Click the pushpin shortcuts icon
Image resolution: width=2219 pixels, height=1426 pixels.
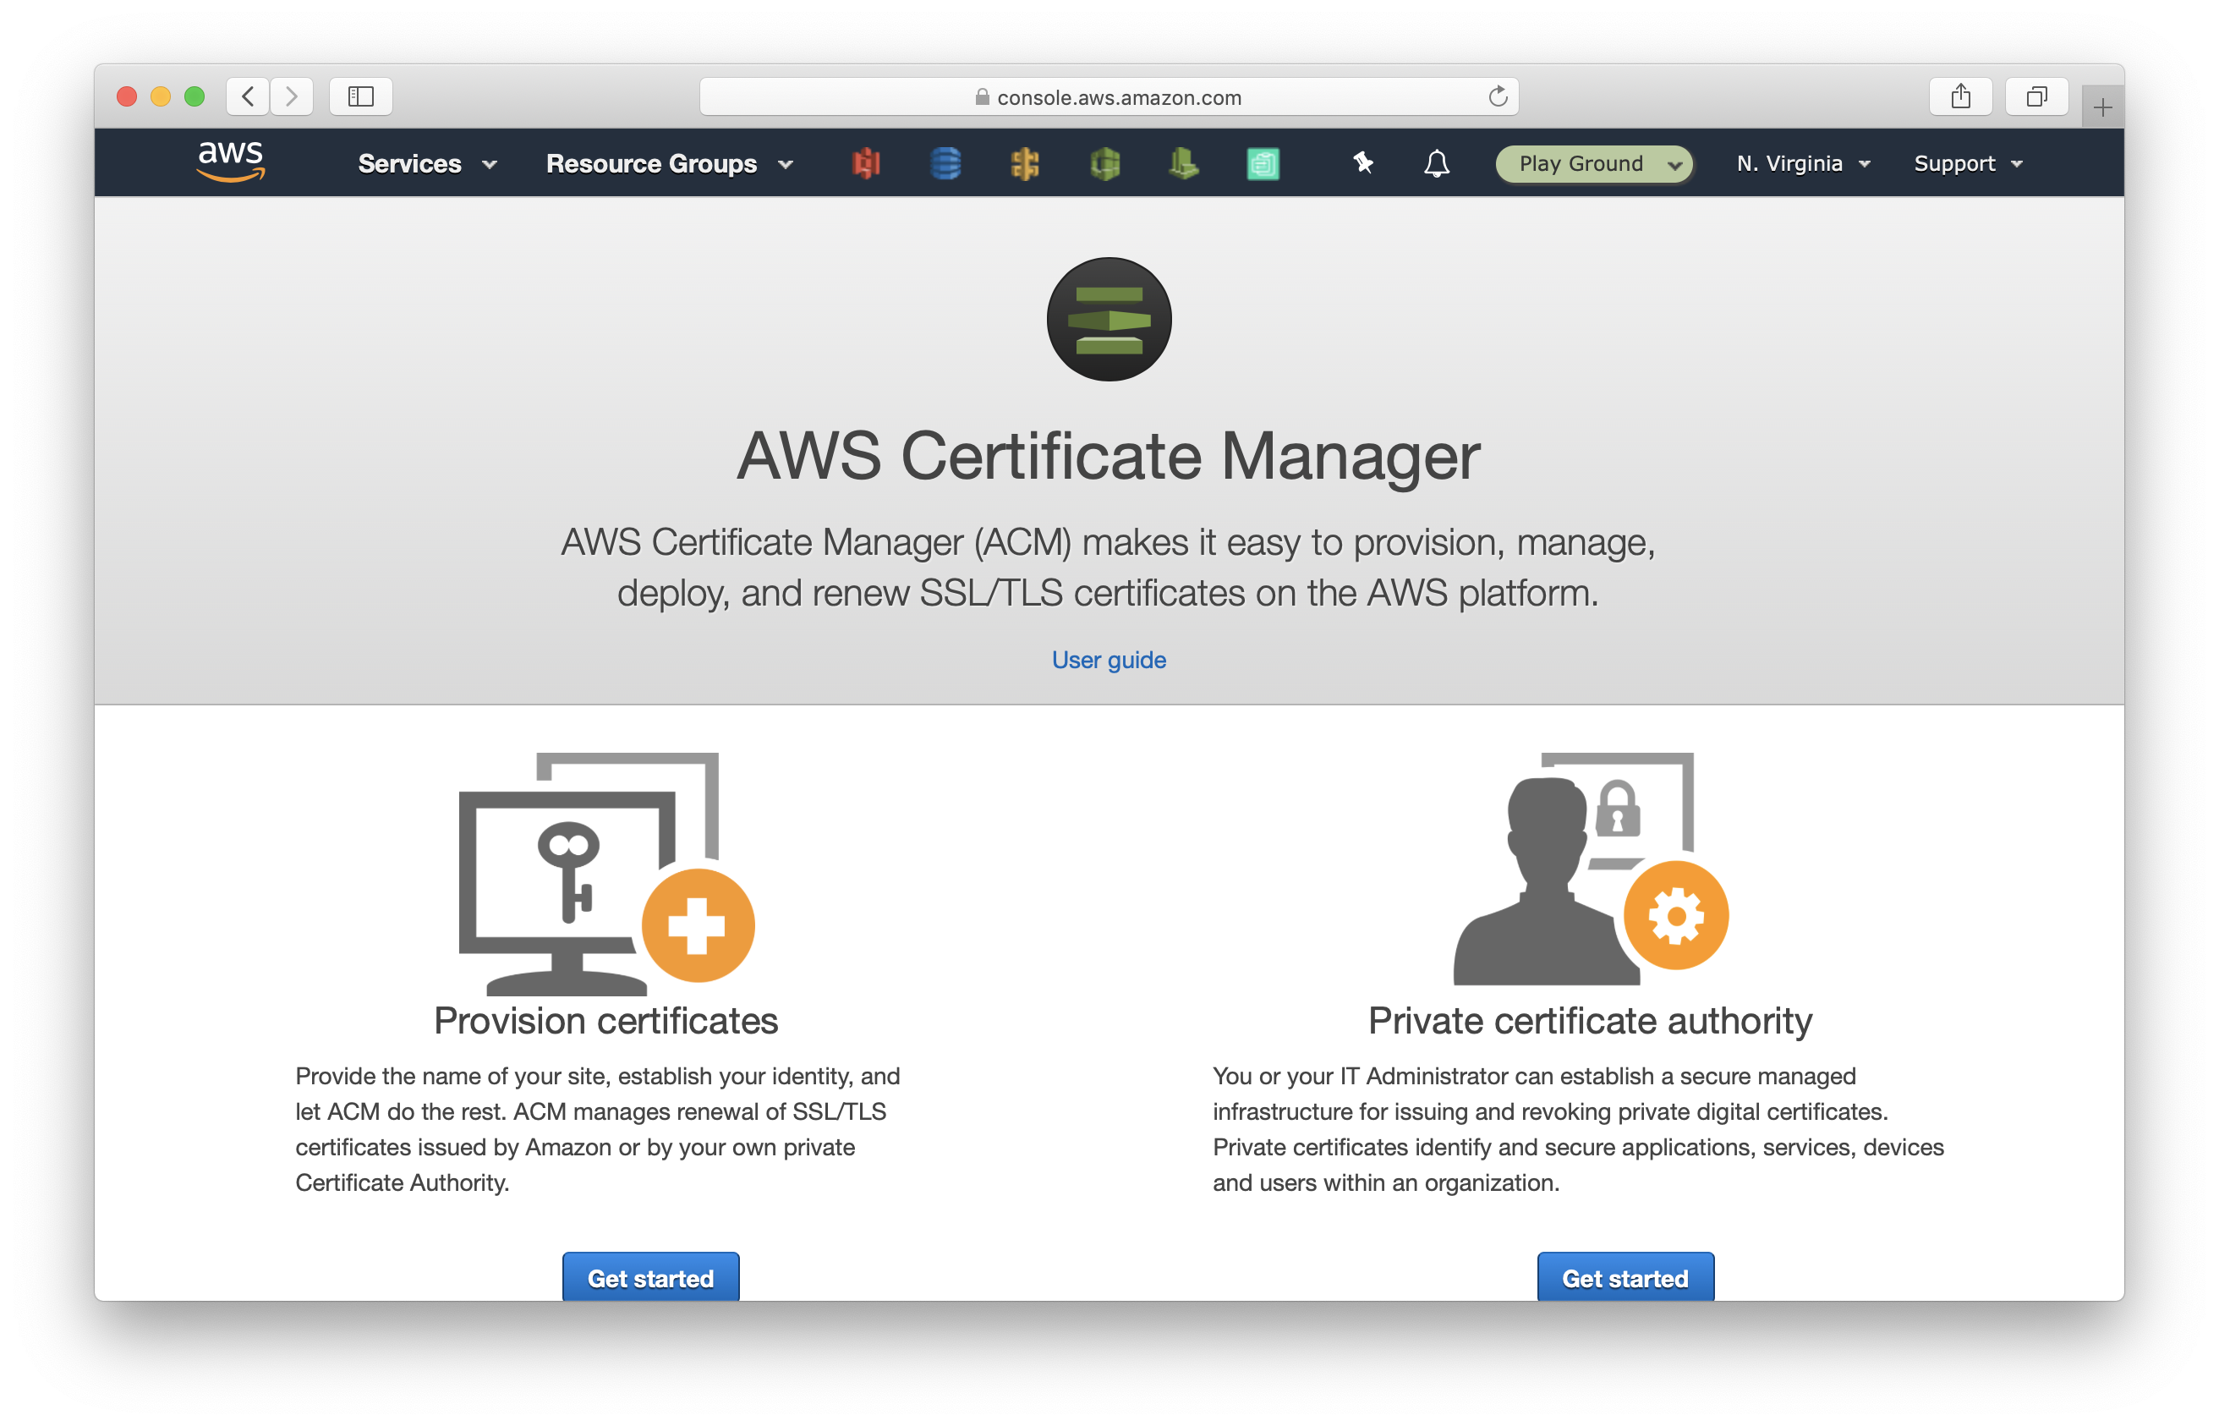pyautogui.click(x=1362, y=163)
